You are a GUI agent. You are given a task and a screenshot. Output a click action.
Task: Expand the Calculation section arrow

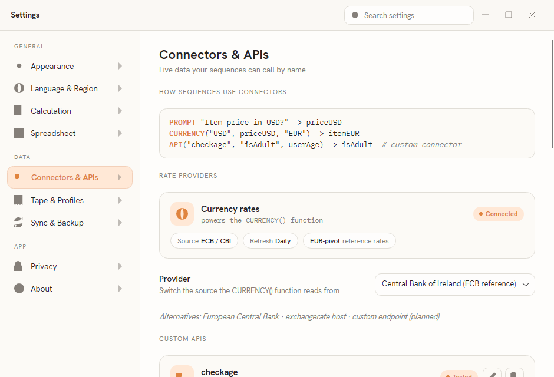(x=120, y=111)
